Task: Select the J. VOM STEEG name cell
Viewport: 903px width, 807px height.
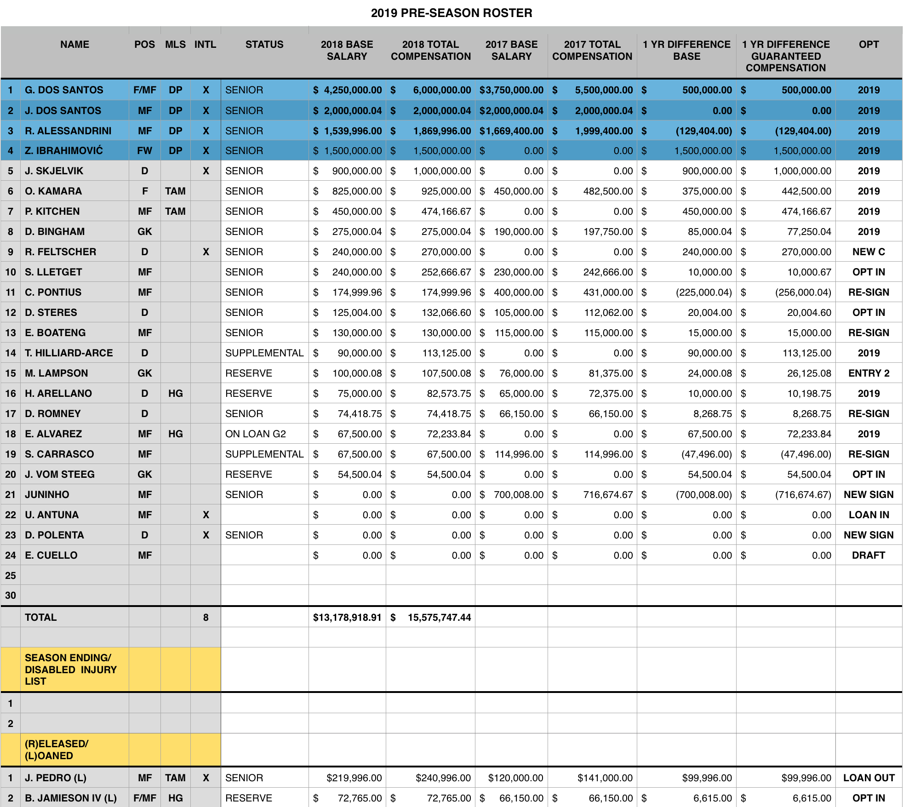Action: 74,475
